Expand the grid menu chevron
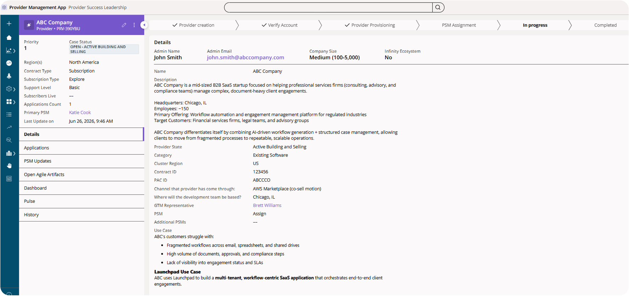629x296 pixels. coord(14,102)
